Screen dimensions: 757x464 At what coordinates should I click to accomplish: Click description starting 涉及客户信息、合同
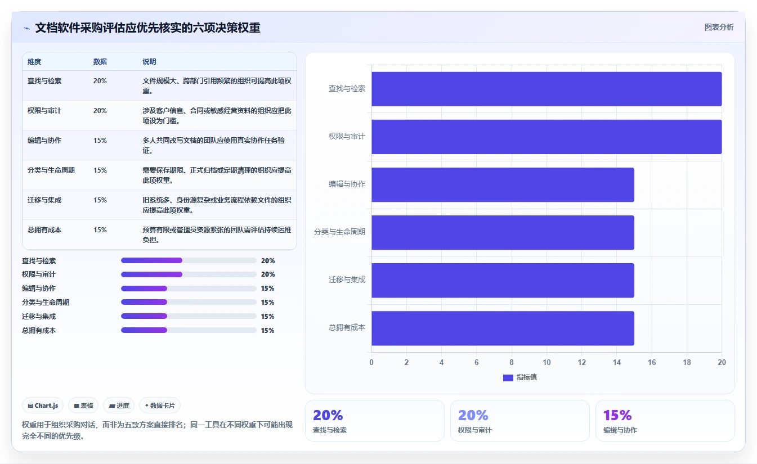217,116
